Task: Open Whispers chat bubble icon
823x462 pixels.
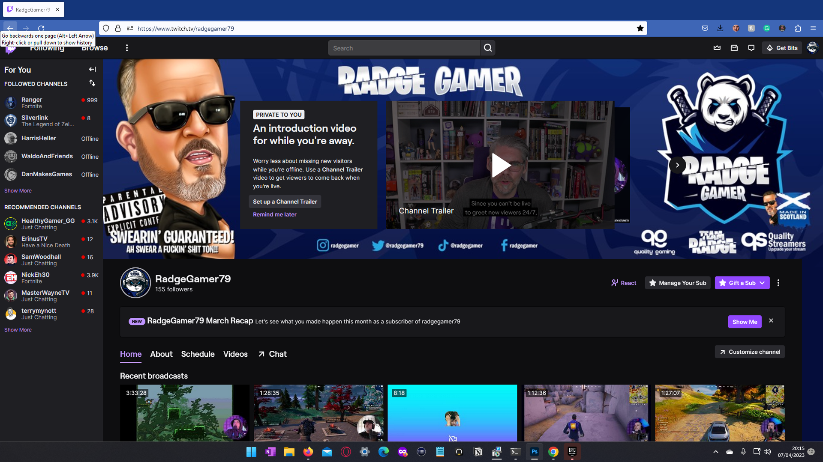Action: tap(751, 48)
